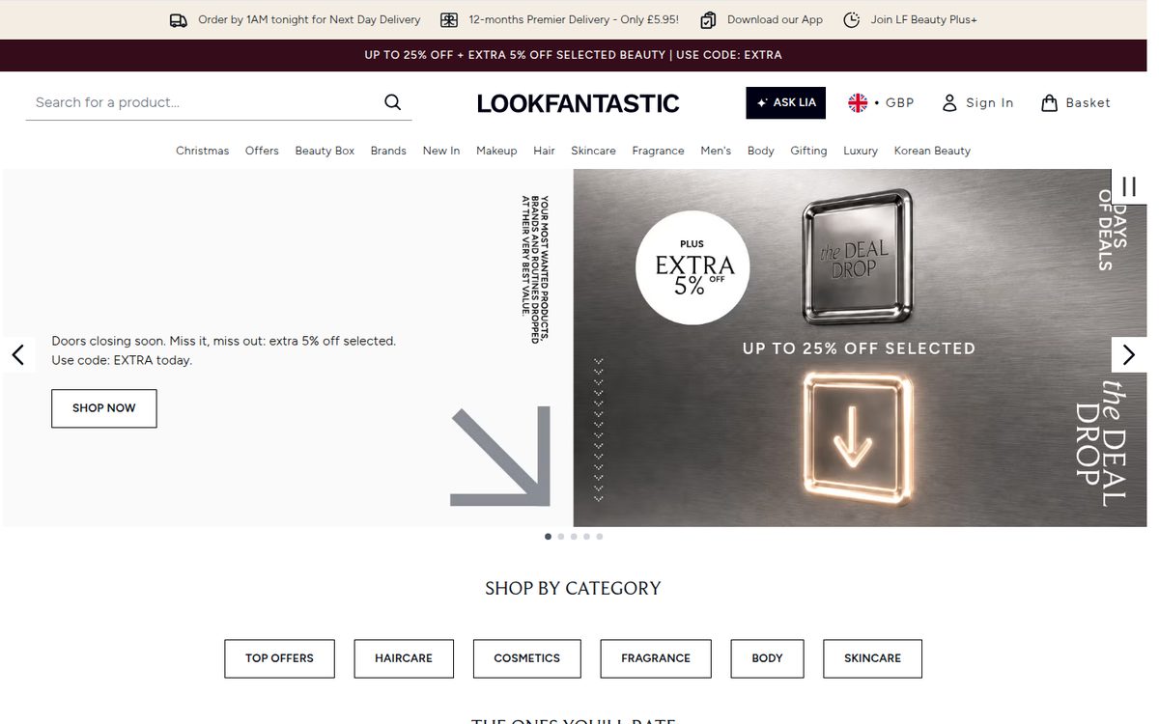Click the Download App phone icon
This screenshot has height=724, width=1159.
tap(709, 20)
